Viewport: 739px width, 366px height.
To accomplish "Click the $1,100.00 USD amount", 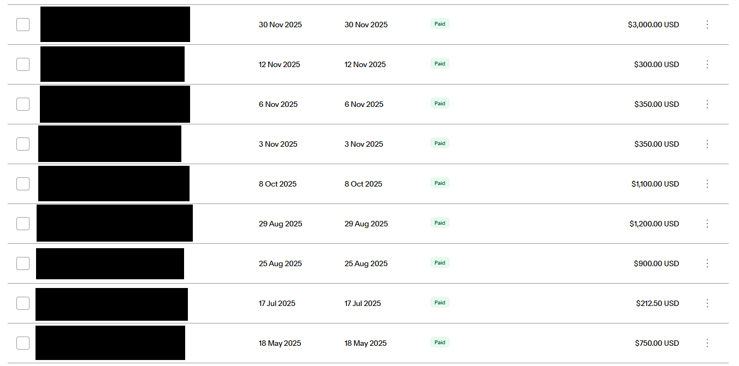I will [x=655, y=184].
